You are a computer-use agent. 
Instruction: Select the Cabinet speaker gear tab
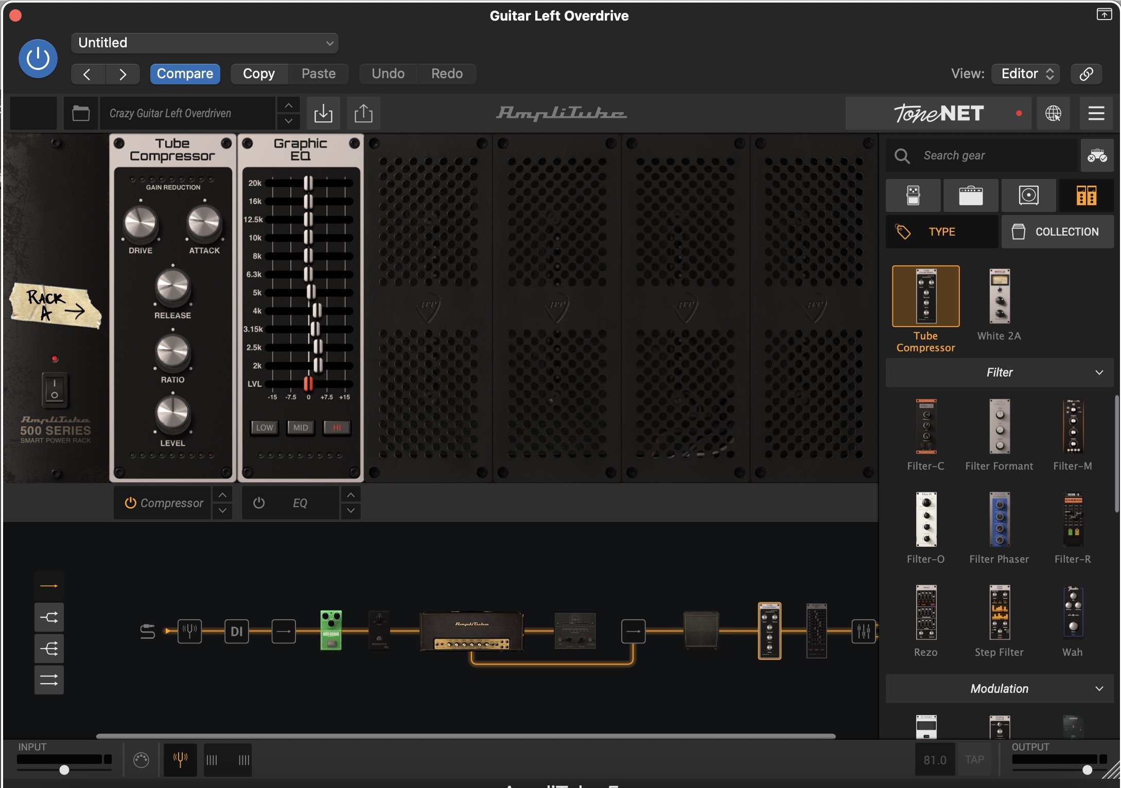click(1028, 195)
